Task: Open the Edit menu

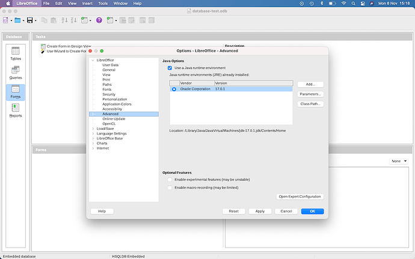Action: [58, 4]
